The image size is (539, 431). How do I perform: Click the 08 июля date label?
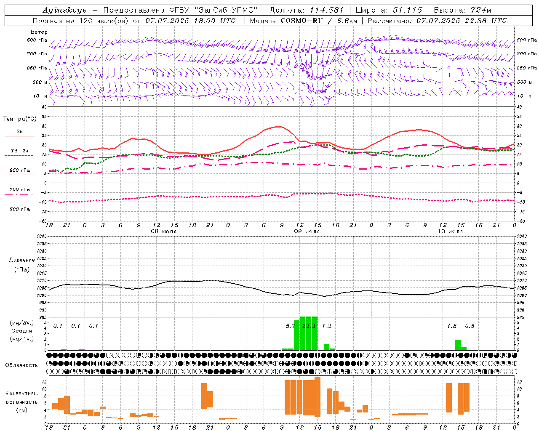coord(164,231)
